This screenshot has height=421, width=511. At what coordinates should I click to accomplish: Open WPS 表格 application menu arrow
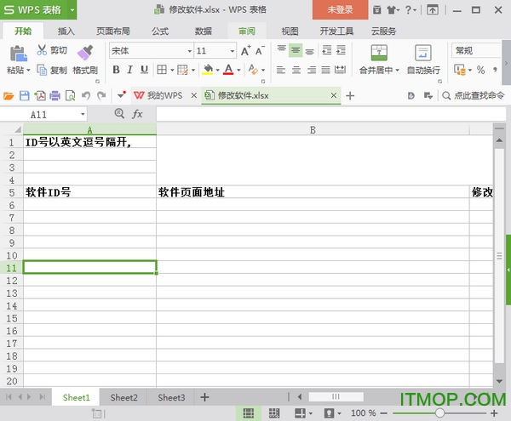[72, 9]
